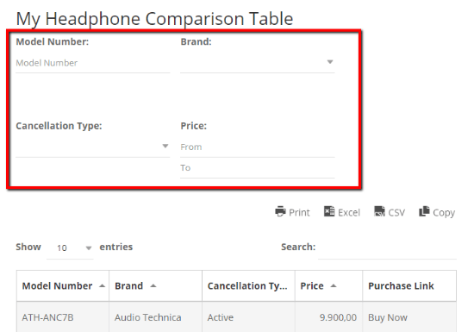Click the Excel export button label

[349, 212]
